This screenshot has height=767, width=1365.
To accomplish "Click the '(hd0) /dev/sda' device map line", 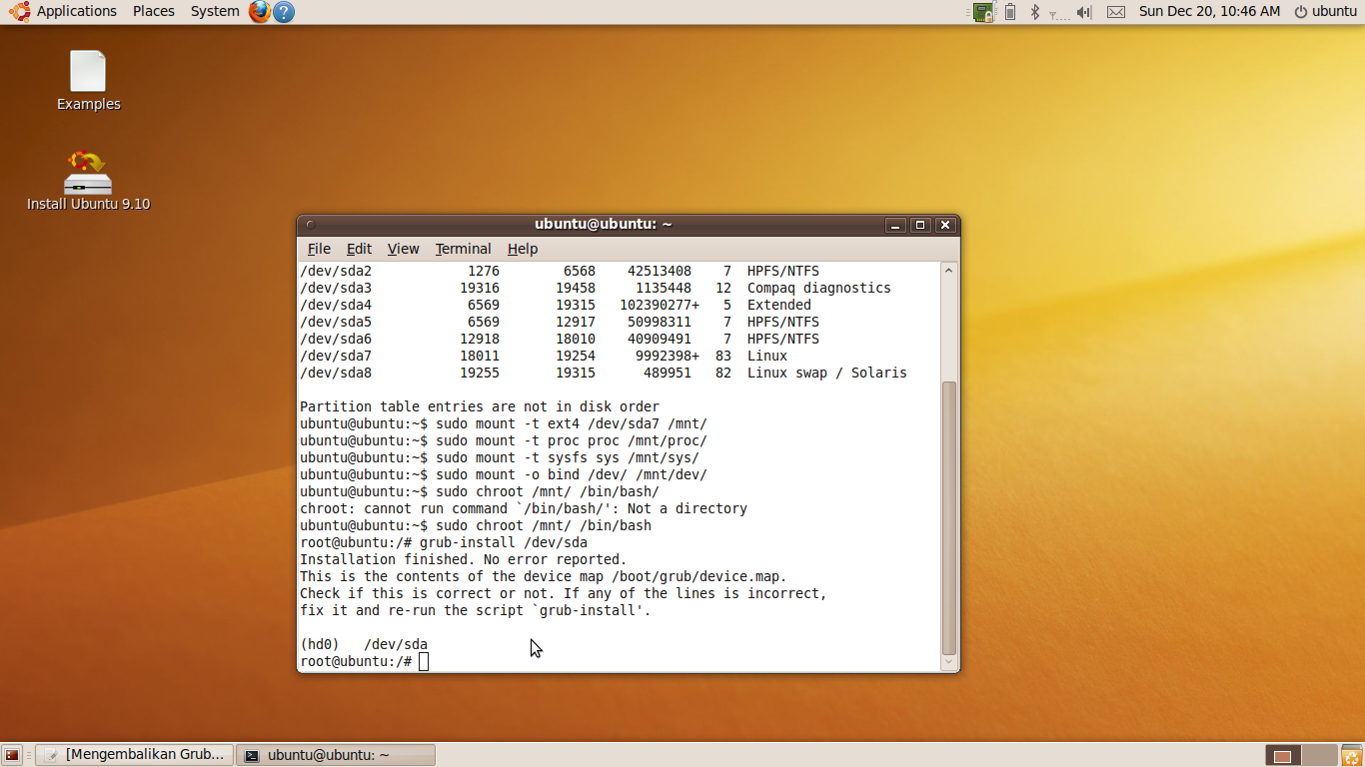I will tap(364, 644).
